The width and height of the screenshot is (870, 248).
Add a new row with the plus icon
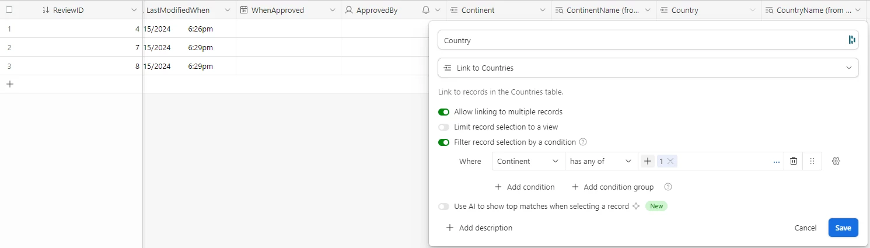point(9,84)
